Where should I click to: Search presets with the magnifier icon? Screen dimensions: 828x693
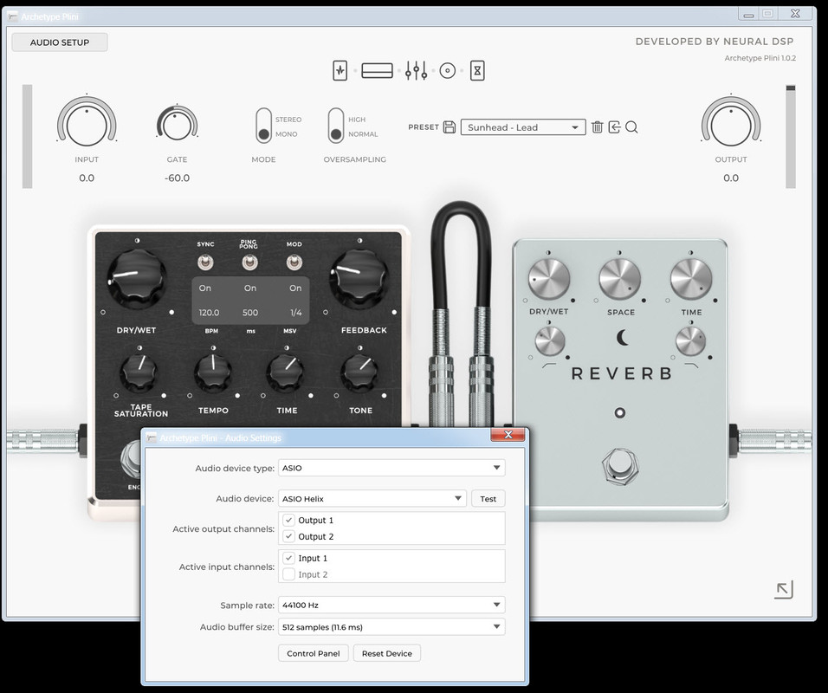coord(631,127)
